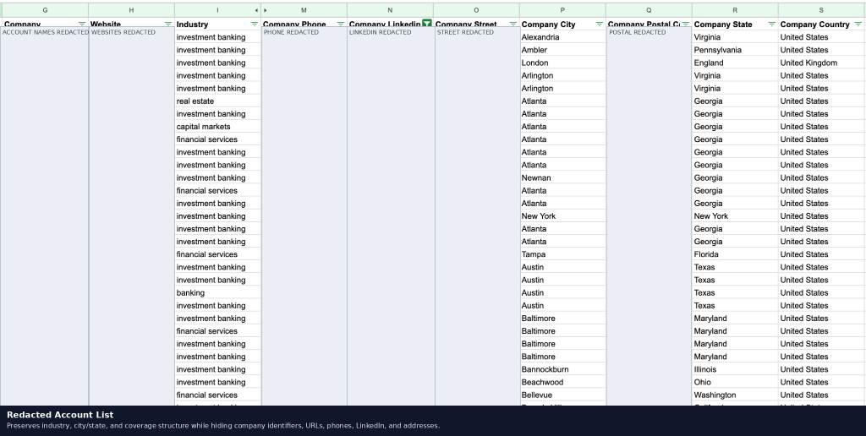The width and height of the screenshot is (866, 436).
Task: Select investment banking in the Beachwood row
Action: click(x=217, y=382)
